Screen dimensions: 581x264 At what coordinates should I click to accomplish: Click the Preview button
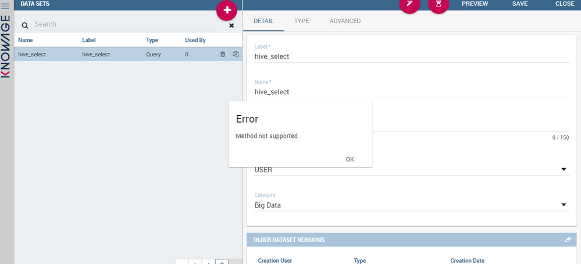pyautogui.click(x=475, y=3)
